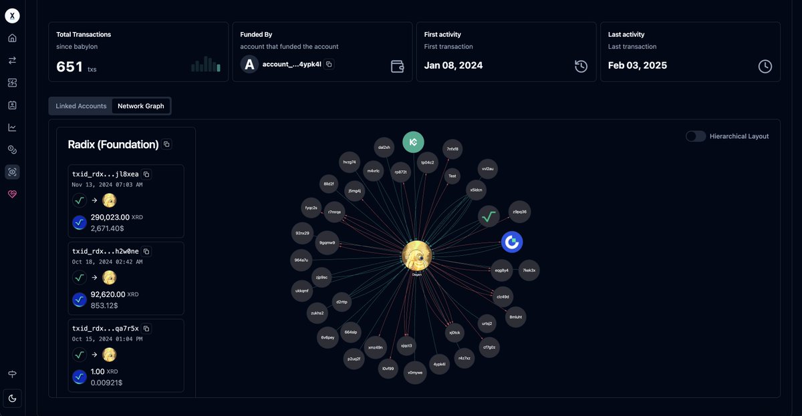Click the Feb 03, 2025 last activity date
Screen dimensions: 802x416
point(638,65)
